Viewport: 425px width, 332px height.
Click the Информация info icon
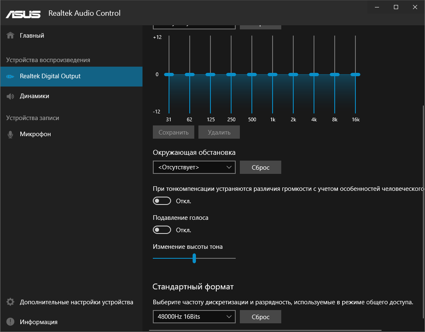(x=10, y=322)
